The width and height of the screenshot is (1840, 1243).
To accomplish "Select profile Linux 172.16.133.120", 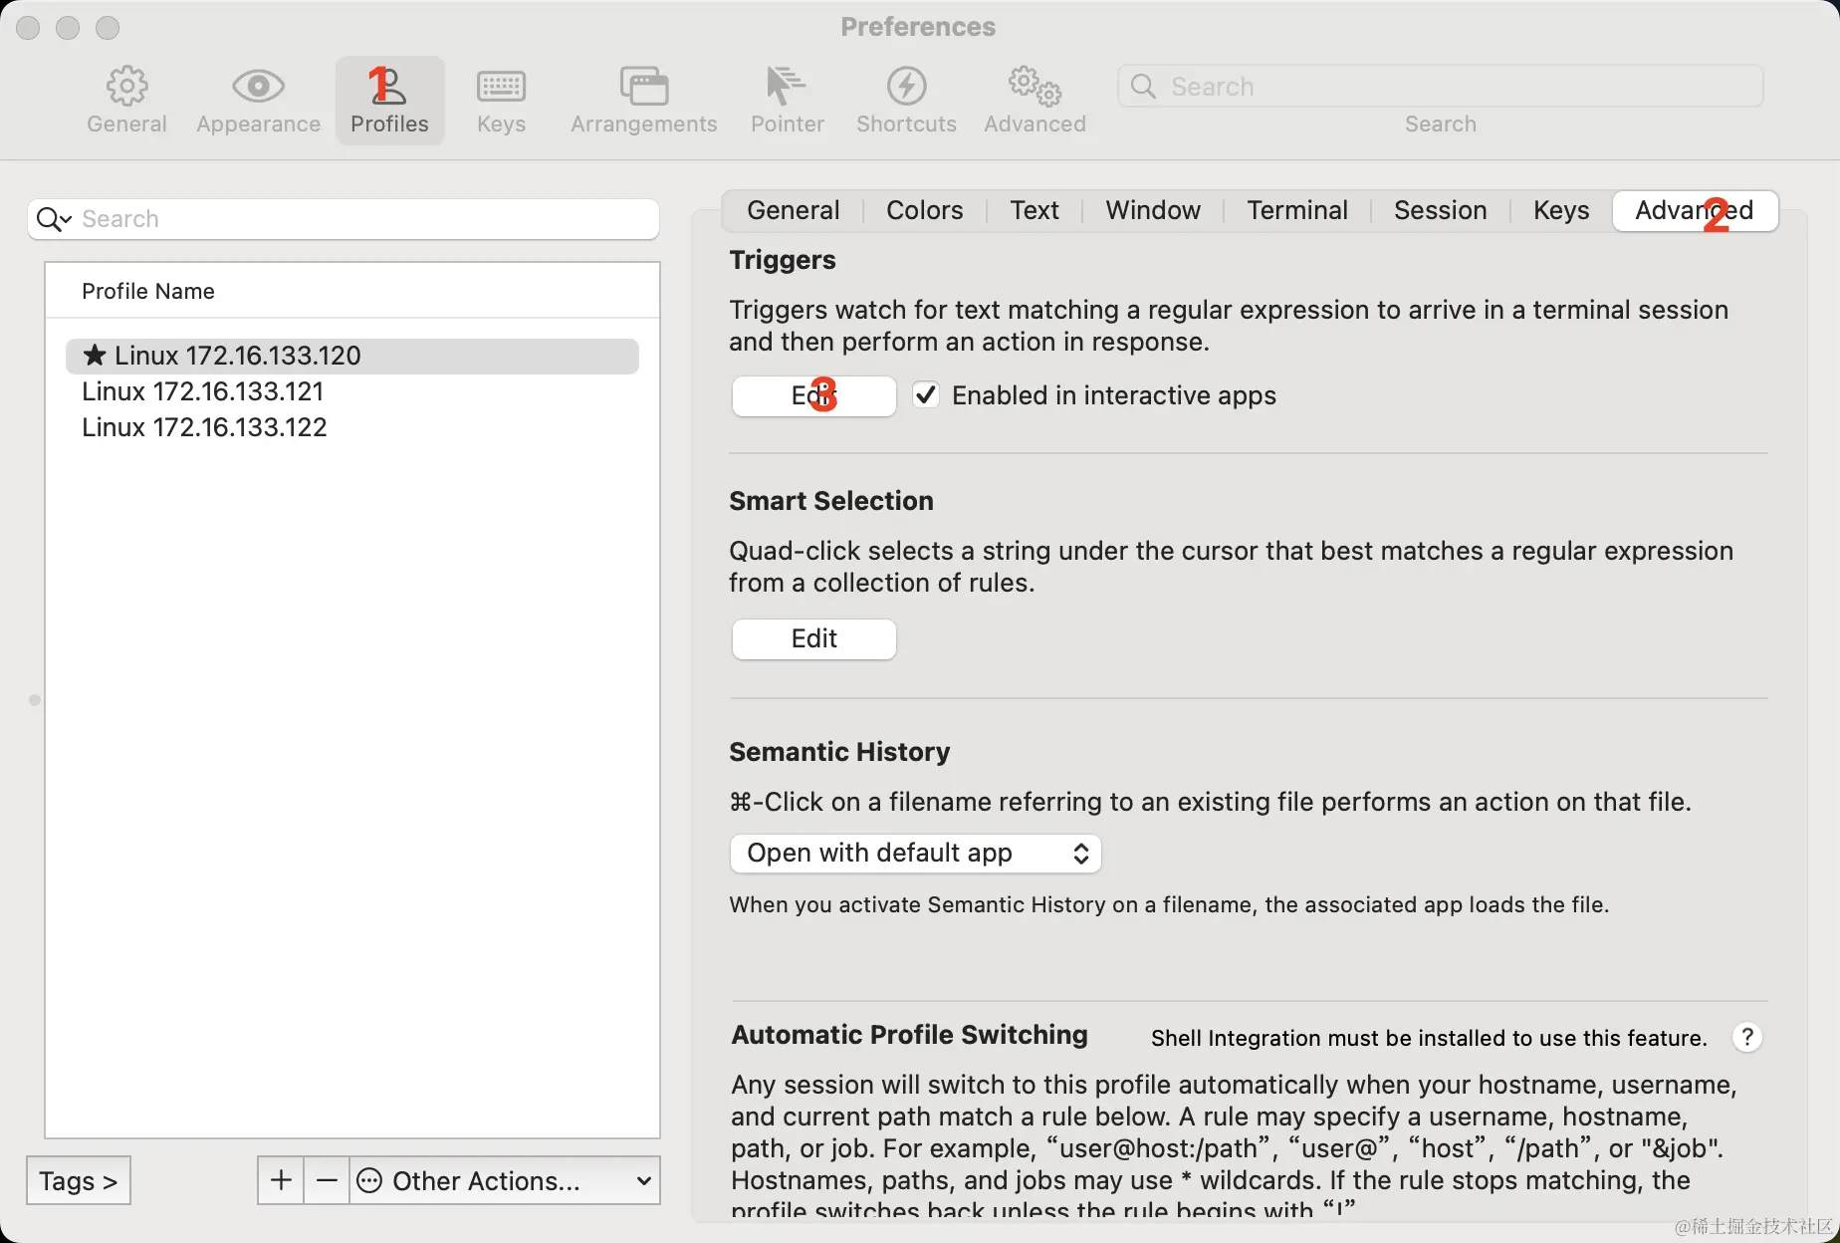I will point(352,356).
